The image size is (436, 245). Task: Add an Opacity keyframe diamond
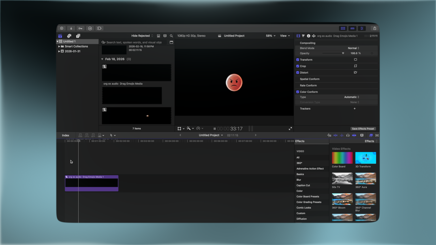tap(372, 53)
